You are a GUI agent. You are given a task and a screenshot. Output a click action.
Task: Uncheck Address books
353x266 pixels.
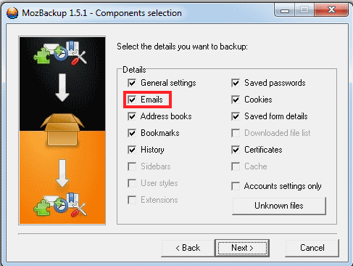(x=132, y=116)
